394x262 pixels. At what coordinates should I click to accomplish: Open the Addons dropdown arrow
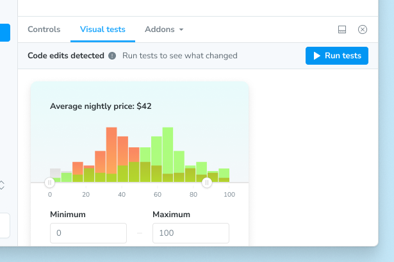point(181,30)
